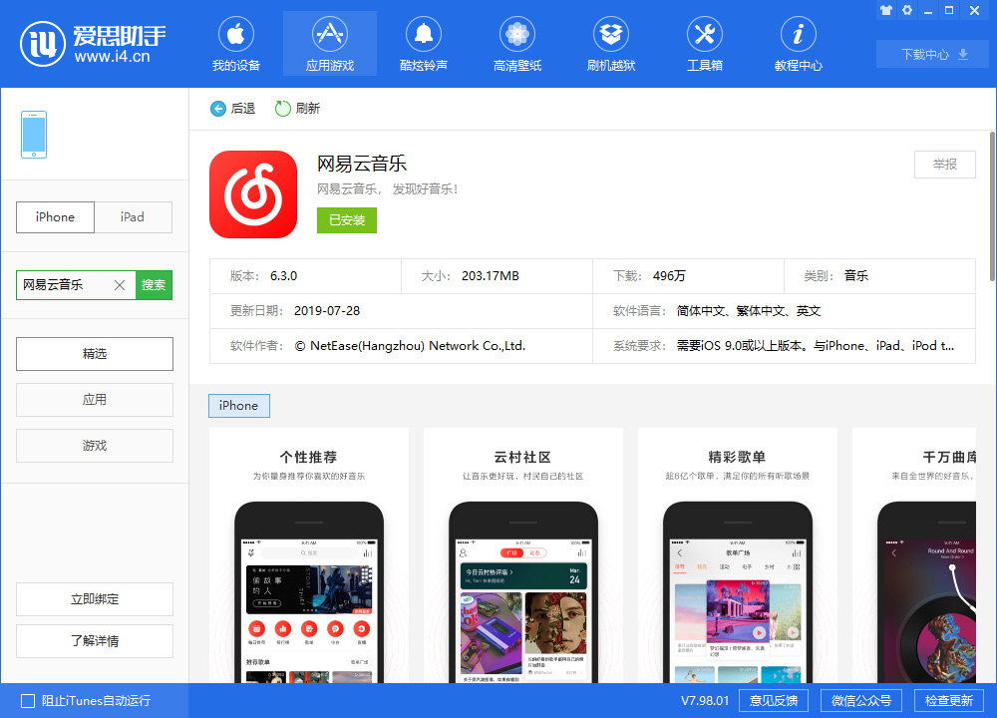Open the 下载中心 download center

pos(931,55)
